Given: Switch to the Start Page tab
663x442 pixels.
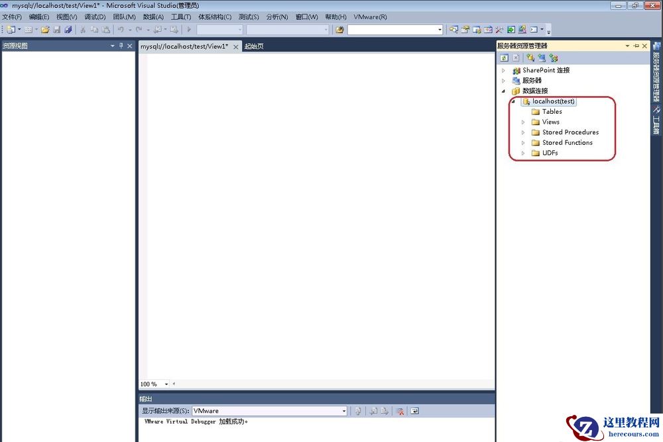Looking at the screenshot, I should 254,46.
